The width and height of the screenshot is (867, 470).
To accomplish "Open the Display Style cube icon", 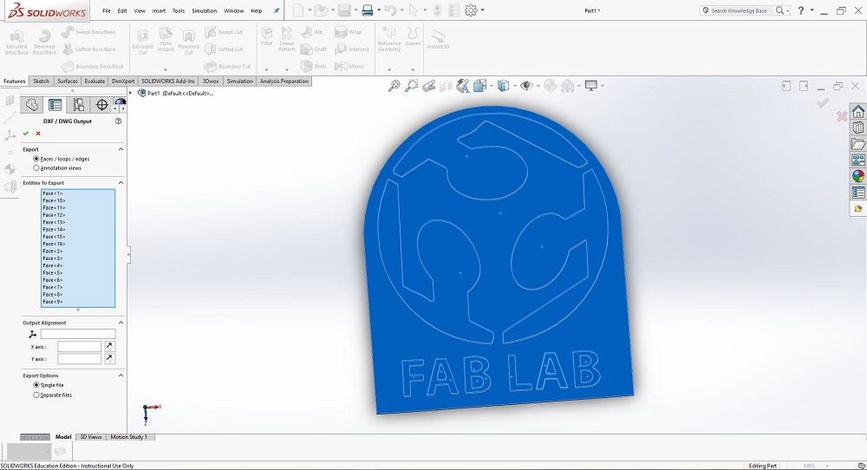I will tap(503, 86).
